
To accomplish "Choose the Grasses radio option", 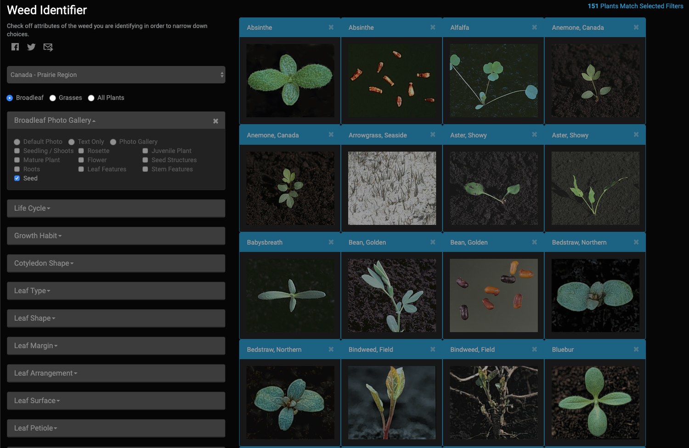I will (x=53, y=98).
